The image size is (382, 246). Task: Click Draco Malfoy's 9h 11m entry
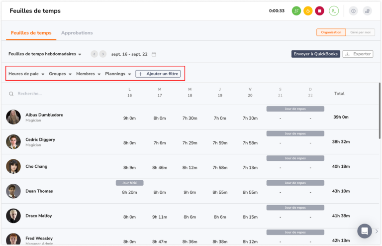(x=160, y=217)
